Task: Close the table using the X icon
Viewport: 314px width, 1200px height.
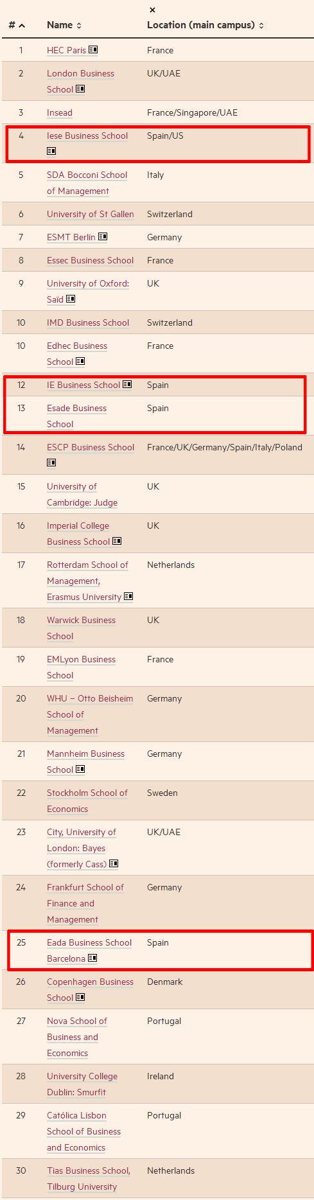Action: coord(152,10)
